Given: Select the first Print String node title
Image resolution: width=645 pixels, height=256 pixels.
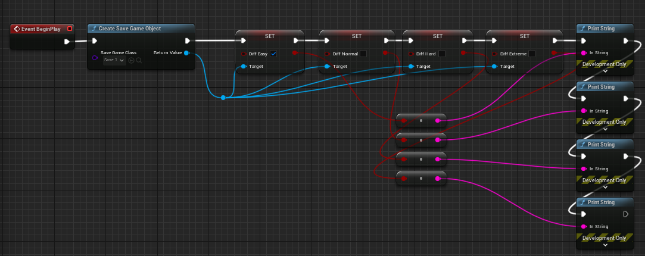Looking at the screenshot, I should (601, 29).
